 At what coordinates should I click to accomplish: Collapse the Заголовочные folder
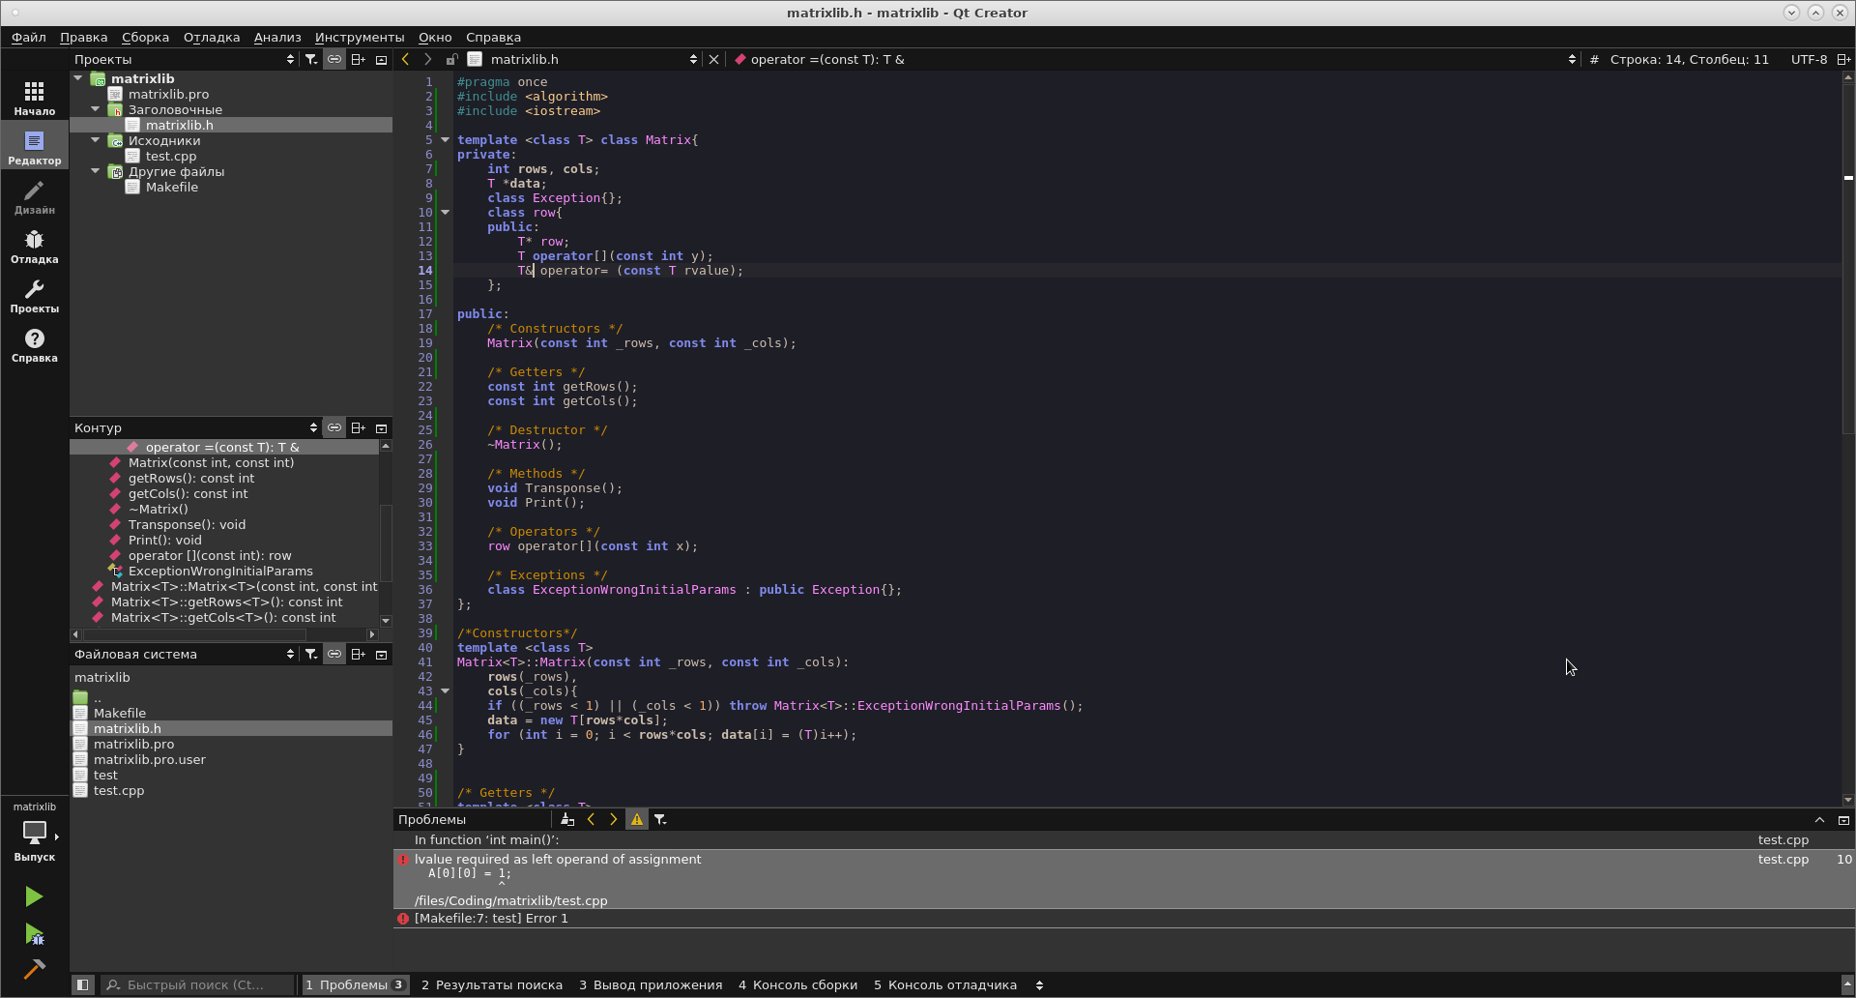96,109
